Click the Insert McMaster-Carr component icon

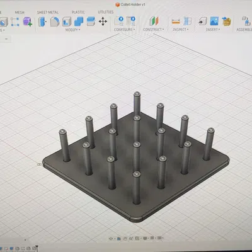click(226, 21)
